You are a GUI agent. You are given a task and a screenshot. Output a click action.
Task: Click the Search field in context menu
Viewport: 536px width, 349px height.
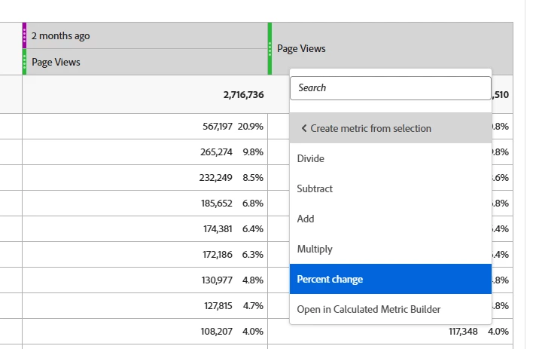(391, 88)
